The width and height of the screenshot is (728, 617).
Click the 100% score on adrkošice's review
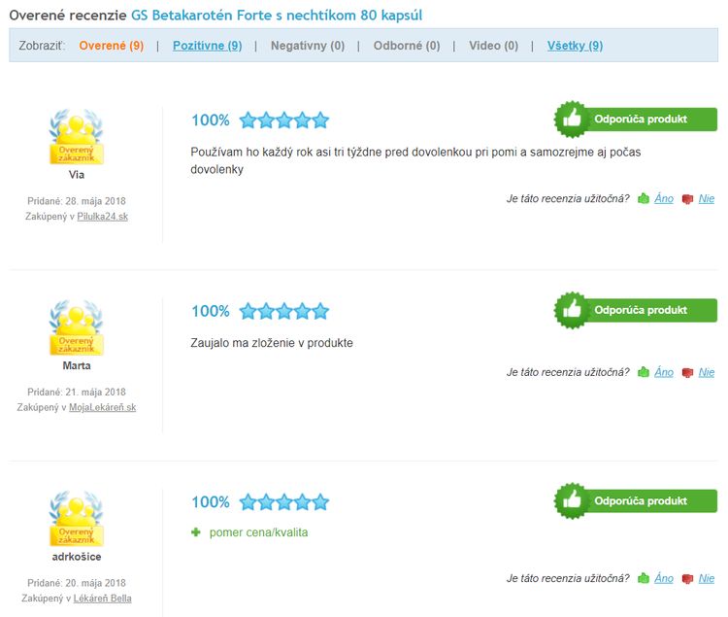coord(211,502)
